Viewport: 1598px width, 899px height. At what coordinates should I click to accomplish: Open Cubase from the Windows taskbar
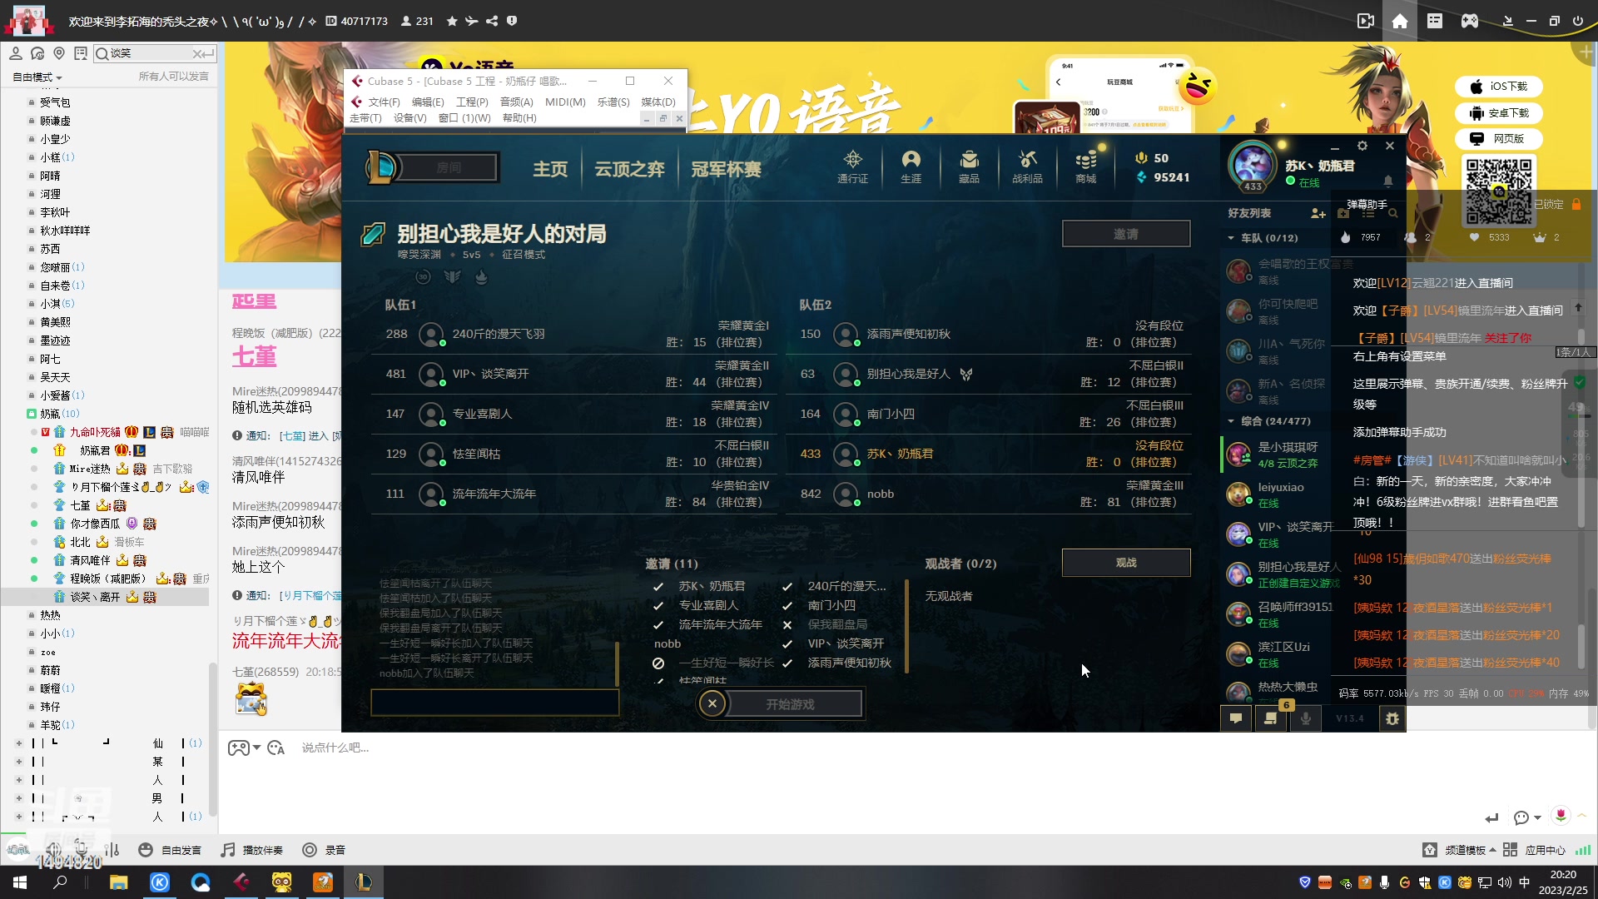click(x=241, y=882)
